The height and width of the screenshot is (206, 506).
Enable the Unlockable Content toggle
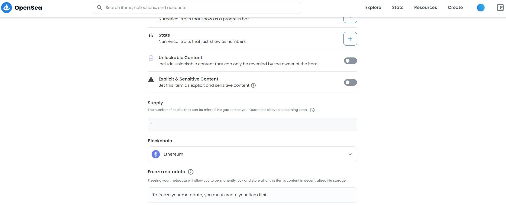(x=350, y=61)
